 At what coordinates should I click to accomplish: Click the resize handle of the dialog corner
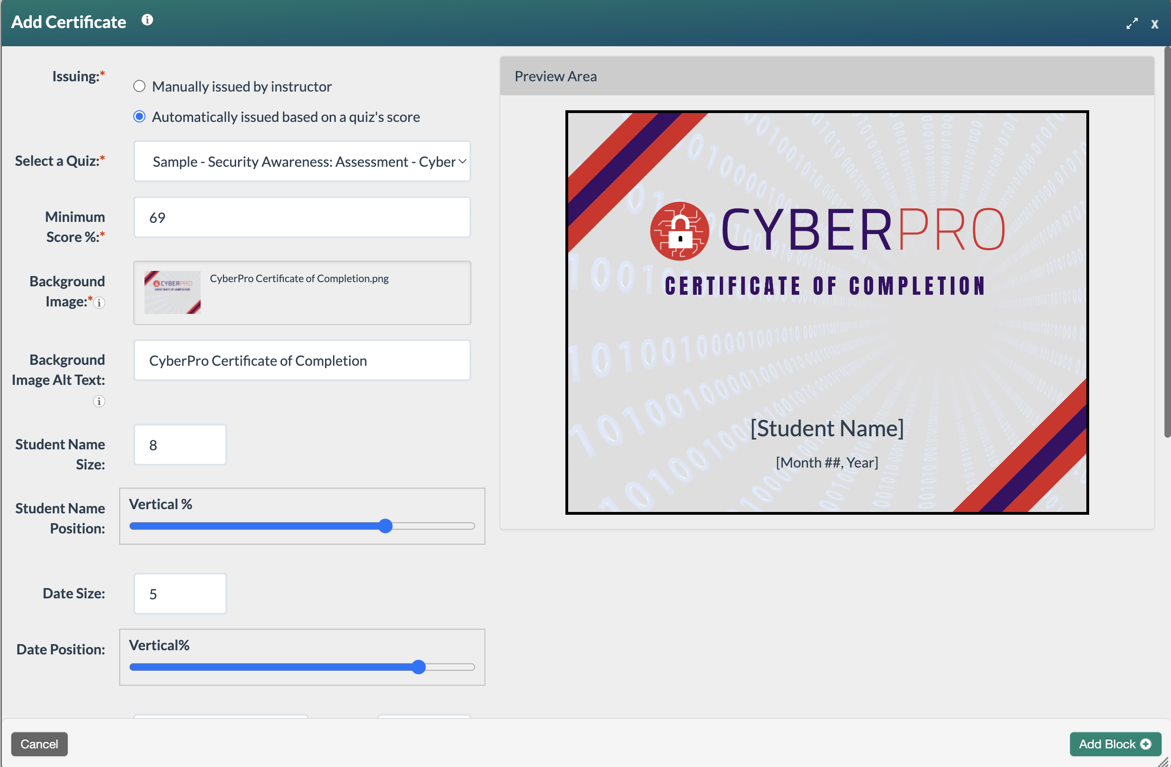(x=1164, y=761)
